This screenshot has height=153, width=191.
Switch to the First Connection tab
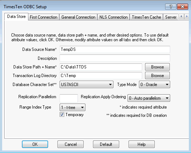(x=43, y=17)
